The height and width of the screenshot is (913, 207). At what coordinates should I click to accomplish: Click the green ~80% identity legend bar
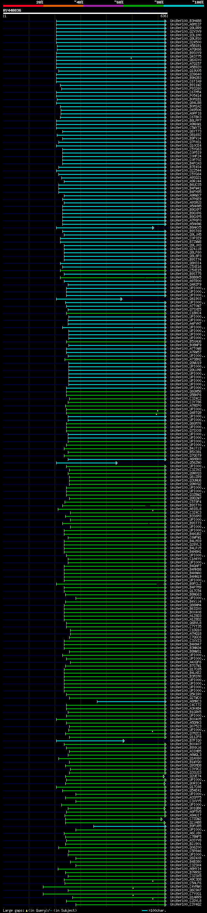[x=144, y=6]
